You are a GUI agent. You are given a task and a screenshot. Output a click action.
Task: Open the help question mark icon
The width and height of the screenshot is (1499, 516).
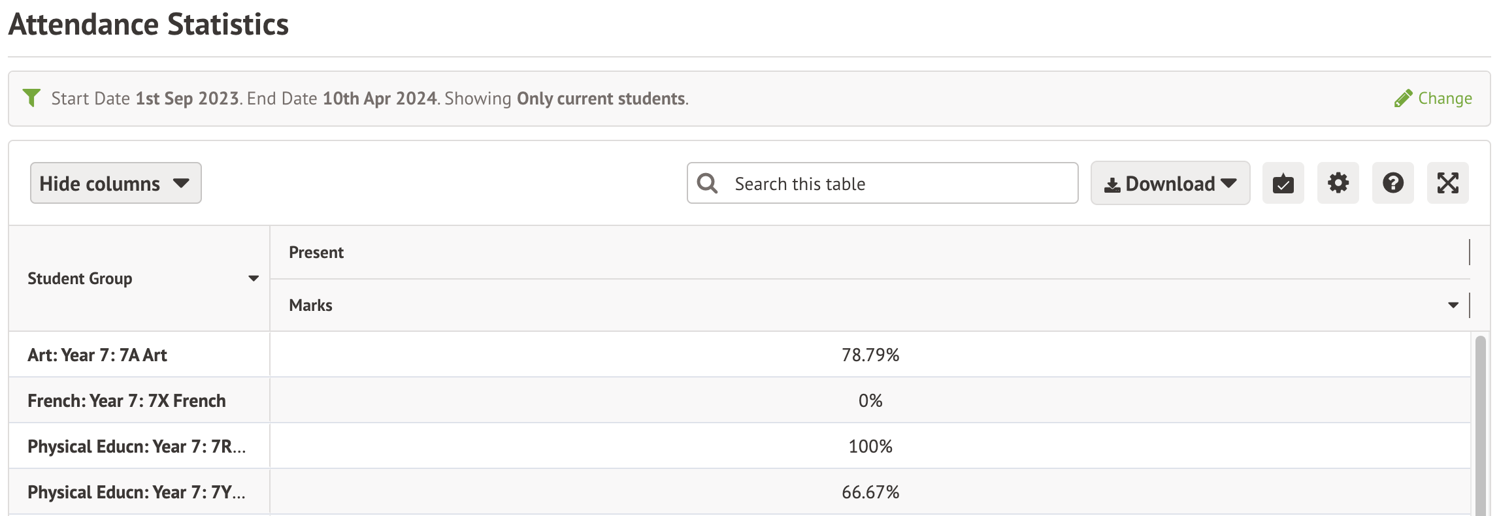[1392, 184]
